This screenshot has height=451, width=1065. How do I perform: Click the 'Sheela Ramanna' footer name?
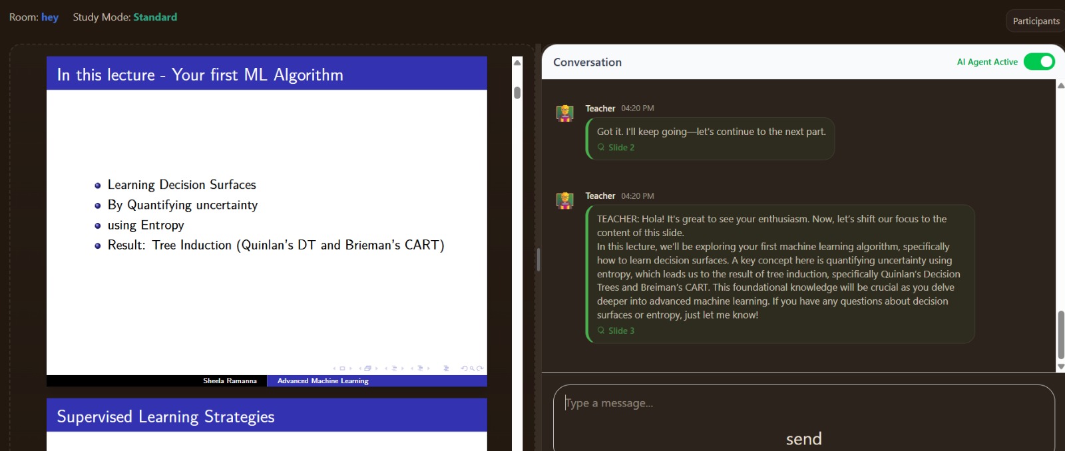click(230, 381)
